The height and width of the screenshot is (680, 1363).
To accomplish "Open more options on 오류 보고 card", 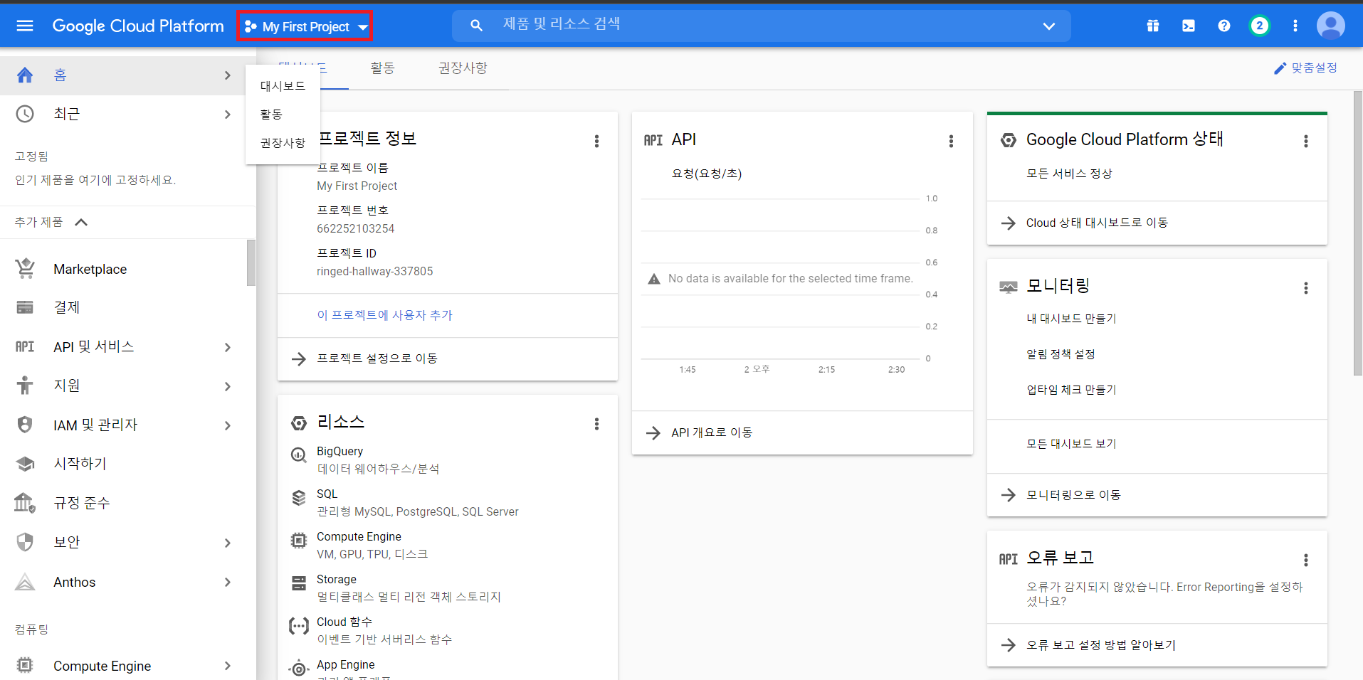I will coord(1305,560).
